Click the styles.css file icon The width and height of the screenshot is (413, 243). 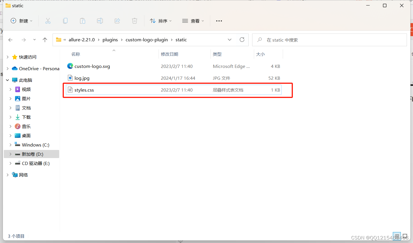pos(70,90)
